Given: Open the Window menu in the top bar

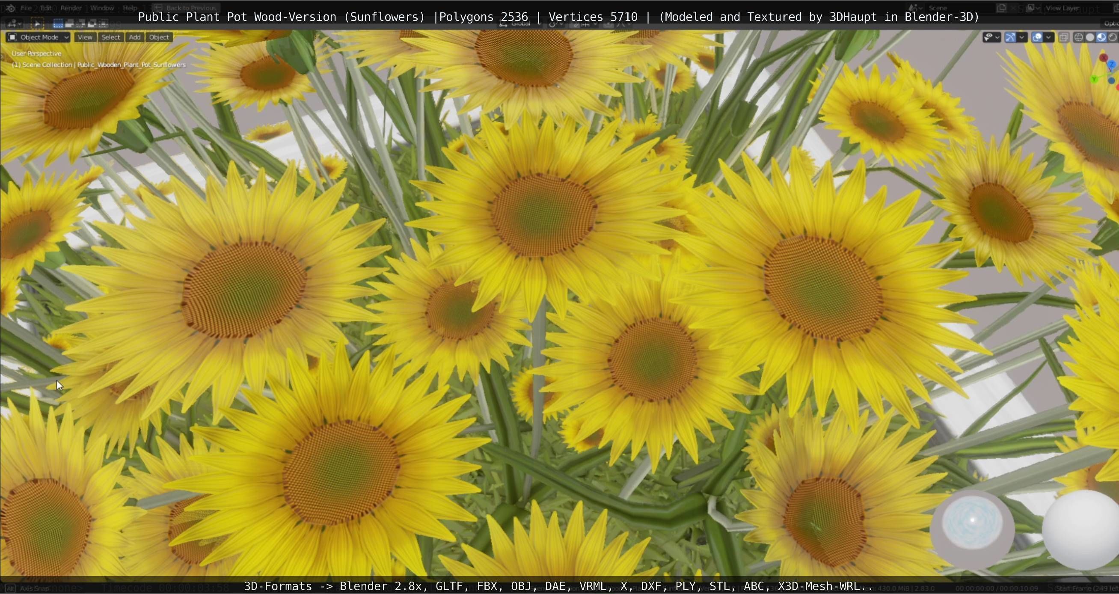Looking at the screenshot, I should (x=102, y=8).
